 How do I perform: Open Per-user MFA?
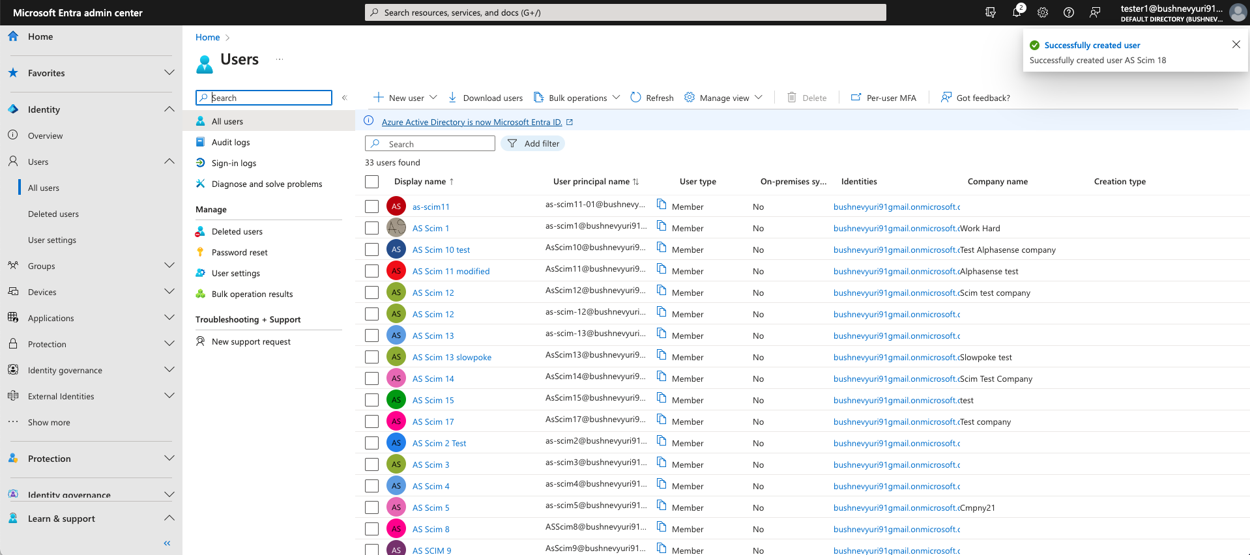(x=883, y=98)
